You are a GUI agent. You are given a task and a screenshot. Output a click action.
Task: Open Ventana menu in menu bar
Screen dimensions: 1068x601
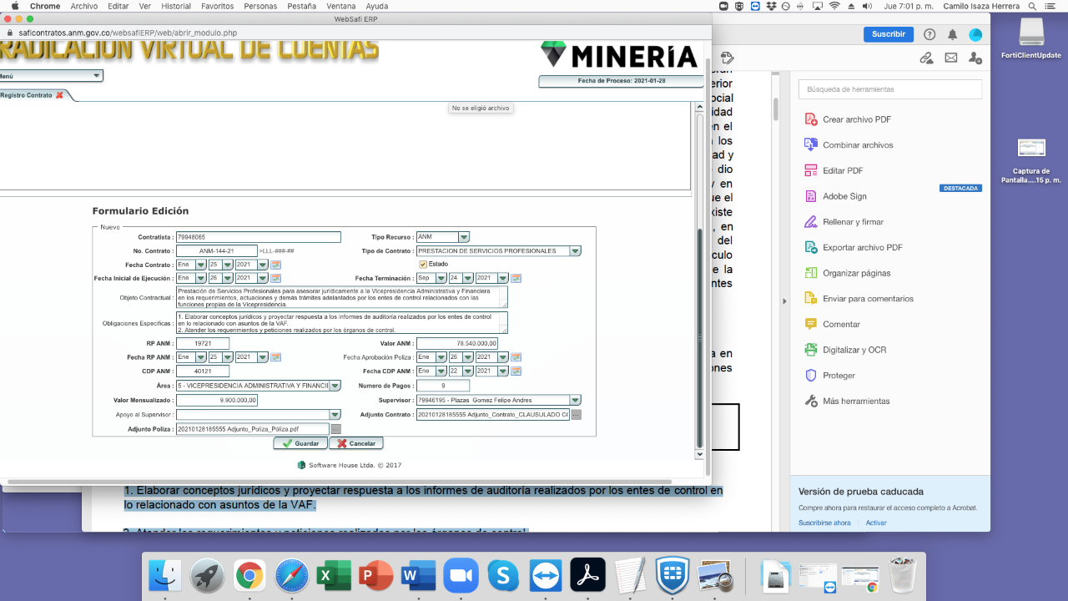point(340,6)
